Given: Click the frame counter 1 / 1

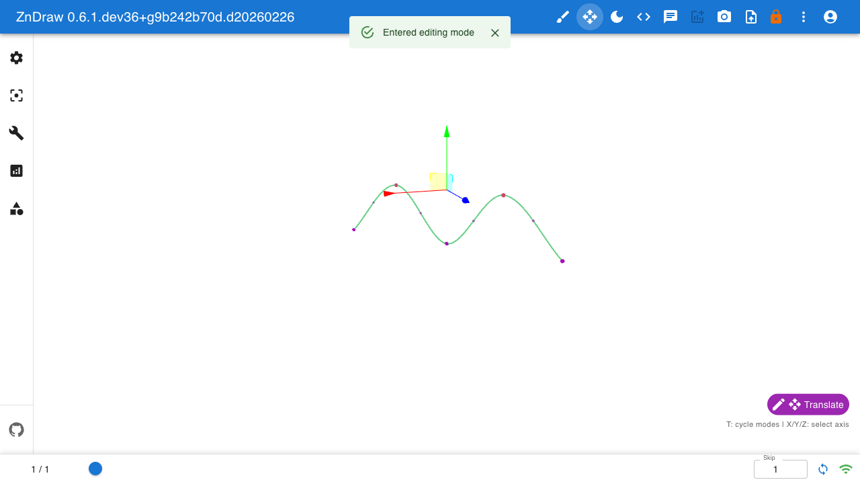Looking at the screenshot, I should click(x=40, y=469).
